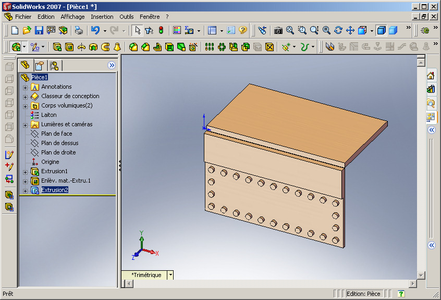Select the Rotate view icon
The width and height of the screenshot is (441, 300).
(338, 30)
